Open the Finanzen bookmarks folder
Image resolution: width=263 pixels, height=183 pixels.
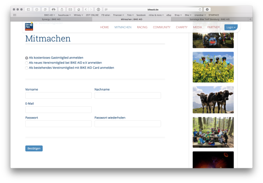point(118,15)
